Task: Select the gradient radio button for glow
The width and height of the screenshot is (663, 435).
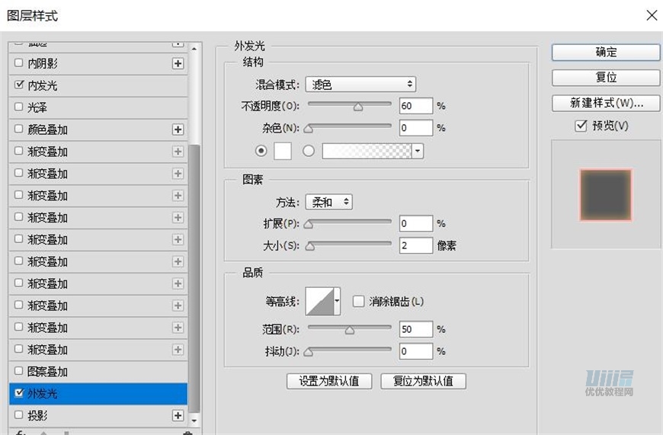Action: (309, 151)
